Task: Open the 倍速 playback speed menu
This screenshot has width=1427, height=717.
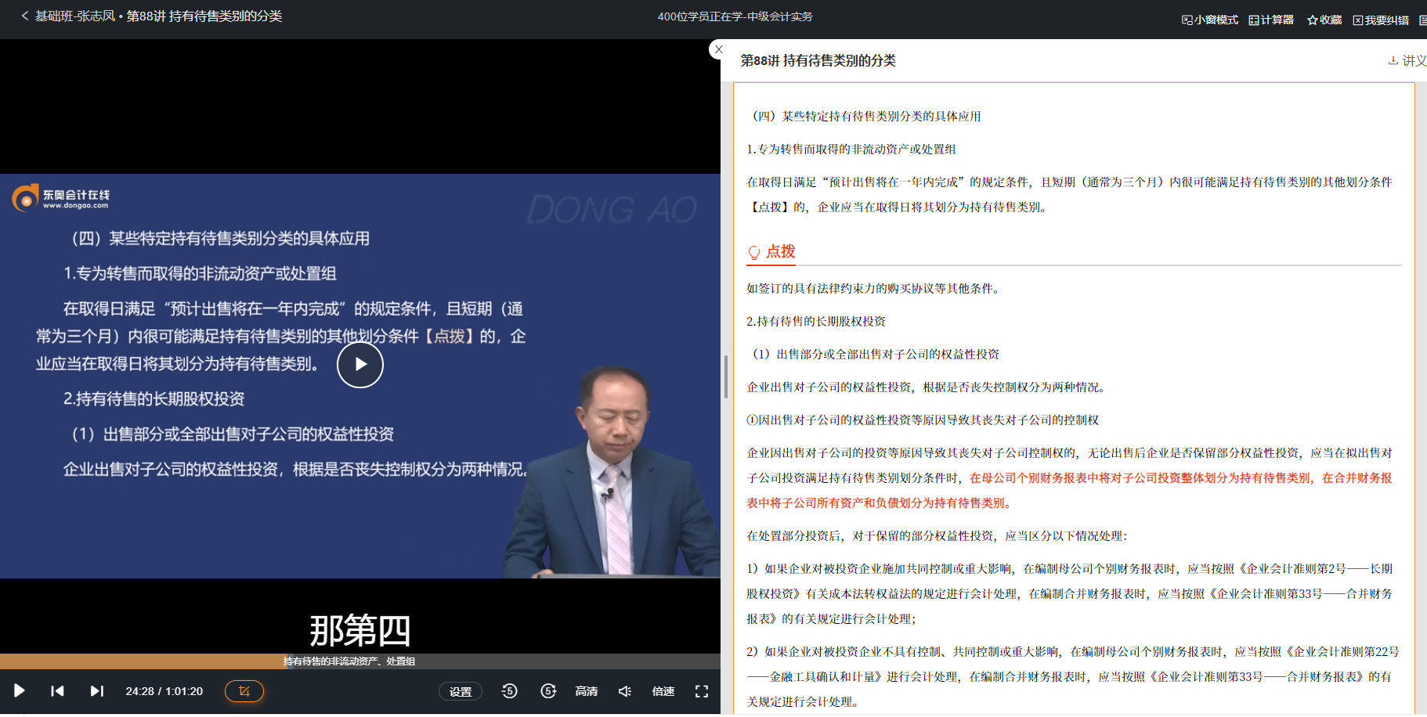Action: [663, 691]
